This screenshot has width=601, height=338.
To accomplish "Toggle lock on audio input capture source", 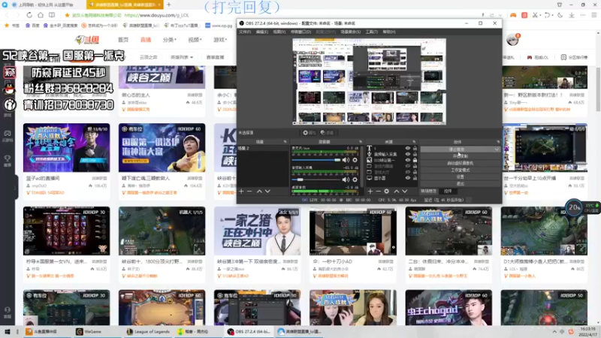I will point(415,154).
